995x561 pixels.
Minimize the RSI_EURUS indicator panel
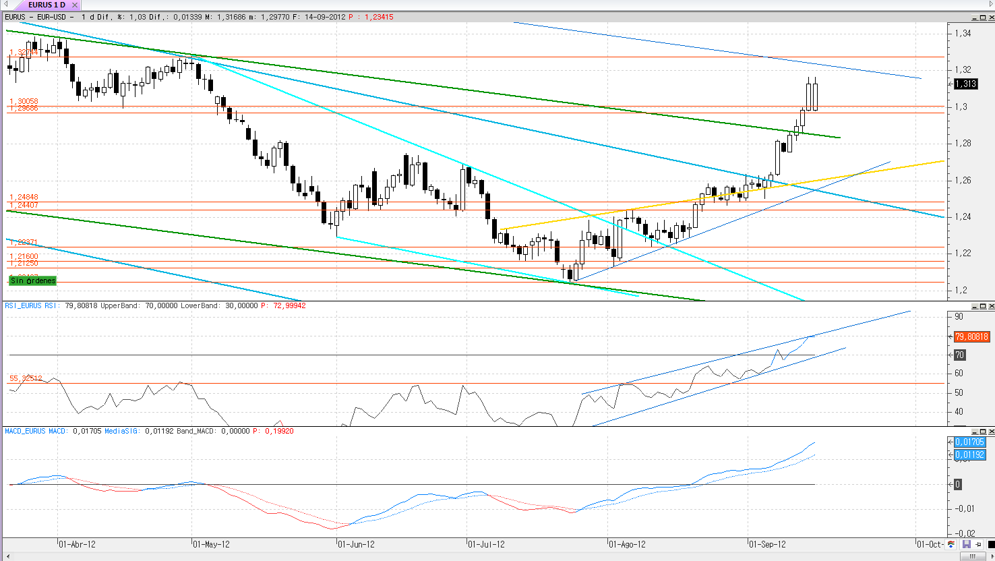tap(974, 306)
